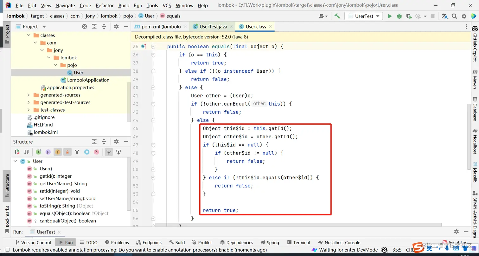Open the Dependencies tool window
This screenshot has height=256, width=479.
click(x=236, y=242)
